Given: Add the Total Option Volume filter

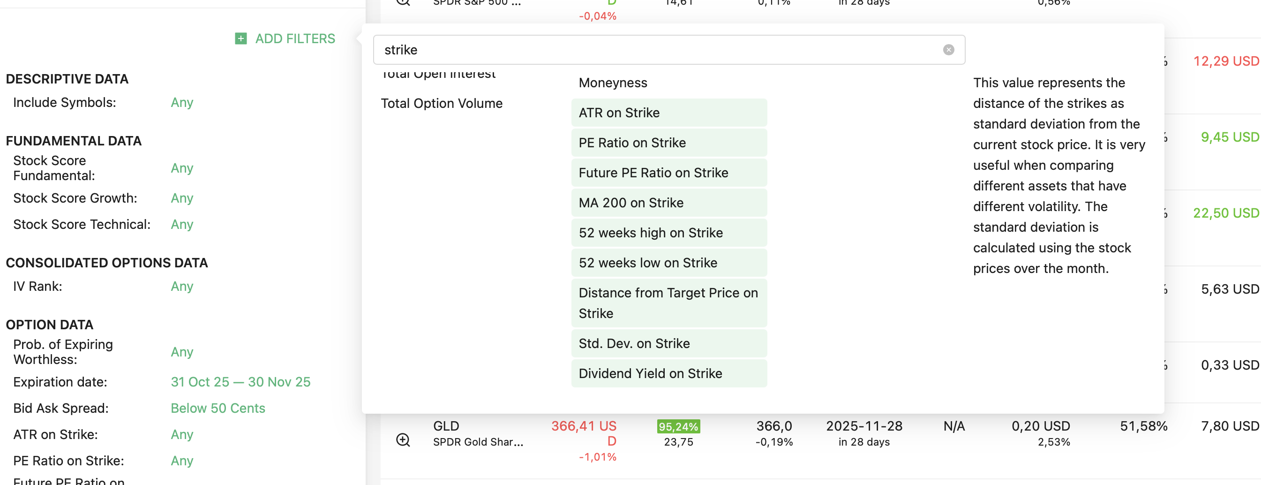Looking at the screenshot, I should pos(442,103).
